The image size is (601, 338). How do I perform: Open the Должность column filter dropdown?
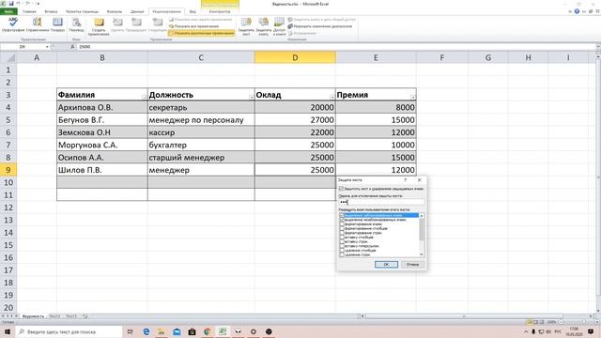[251, 98]
